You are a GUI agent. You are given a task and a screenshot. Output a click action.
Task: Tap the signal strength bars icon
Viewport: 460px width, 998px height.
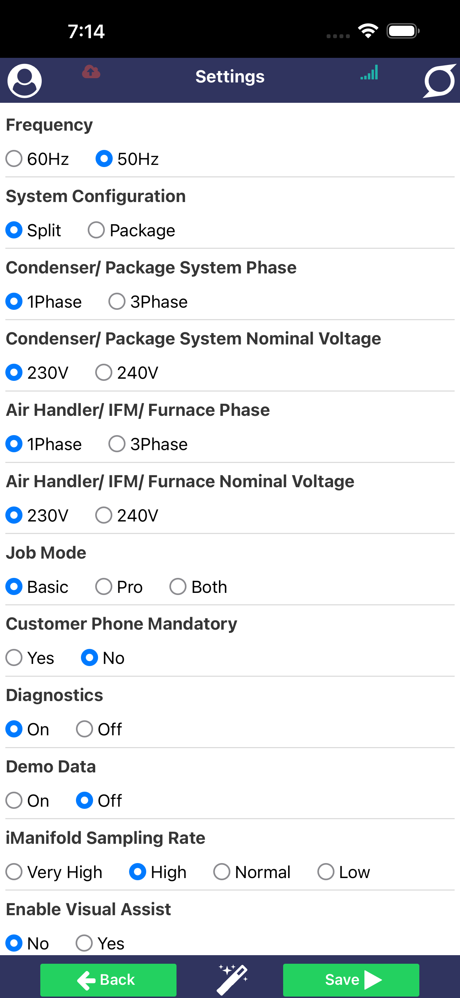click(369, 72)
